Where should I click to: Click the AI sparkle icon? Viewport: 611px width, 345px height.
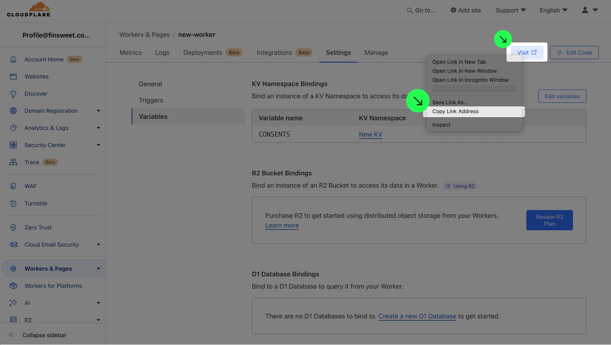pos(13,303)
